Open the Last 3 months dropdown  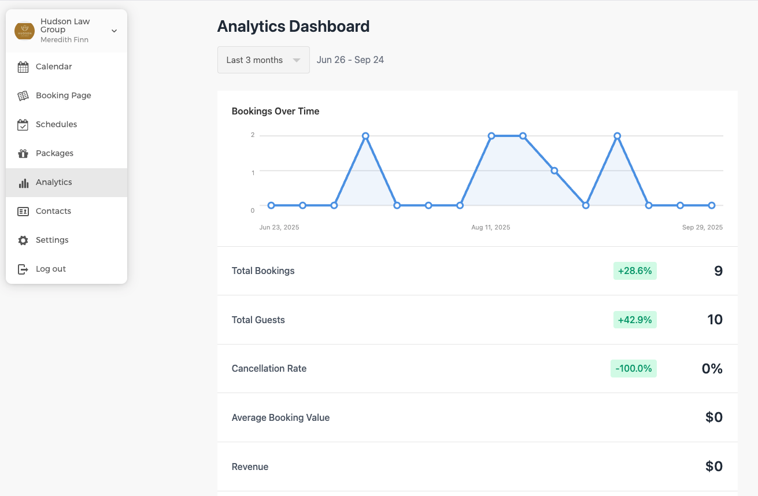pyautogui.click(x=264, y=60)
